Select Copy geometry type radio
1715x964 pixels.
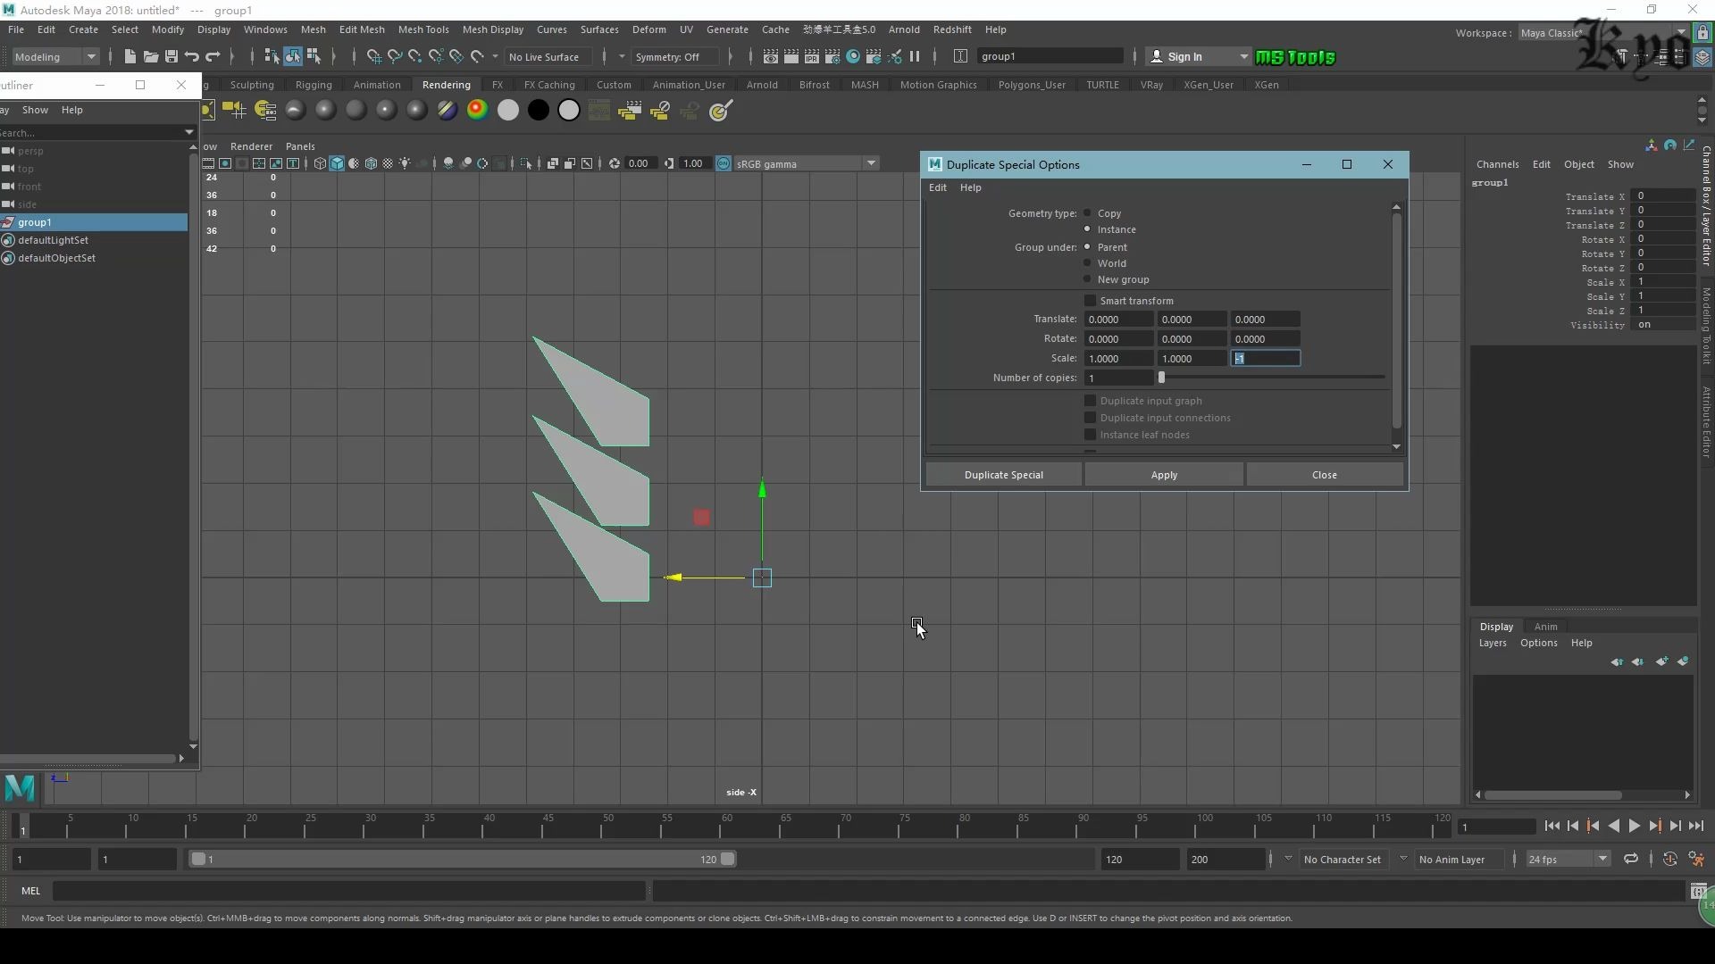pyautogui.click(x=1087, y=213)
